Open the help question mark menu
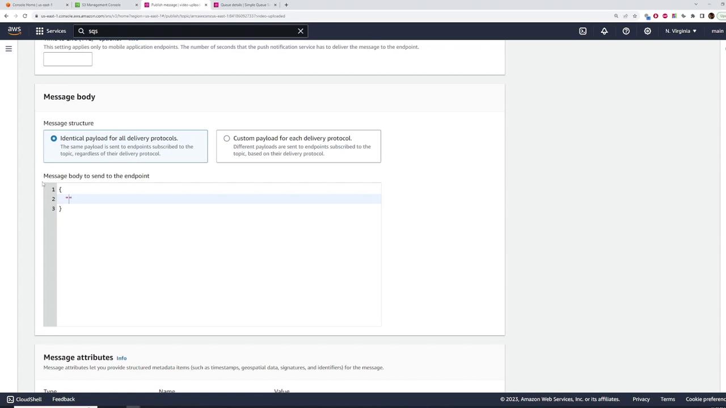 [x=626, y=31]
